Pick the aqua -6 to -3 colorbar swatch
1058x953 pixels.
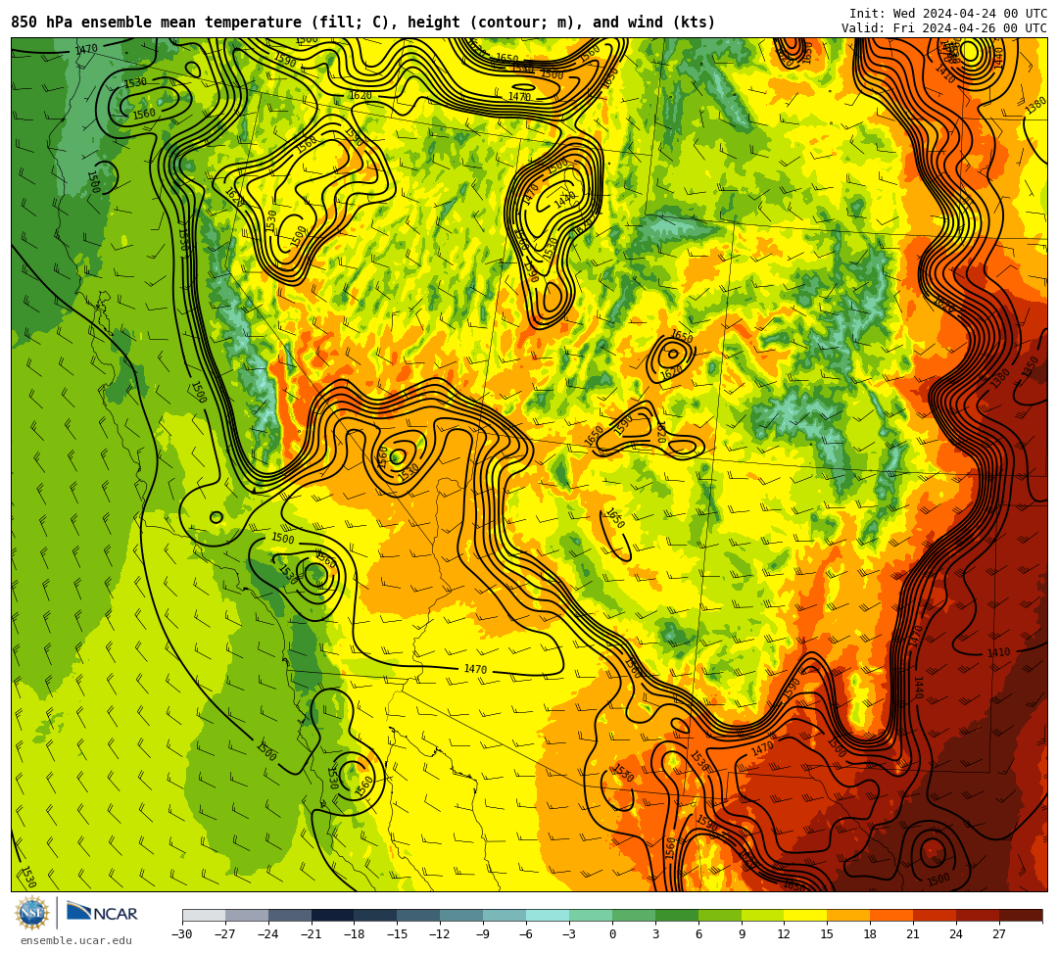(x=548, y=915)
